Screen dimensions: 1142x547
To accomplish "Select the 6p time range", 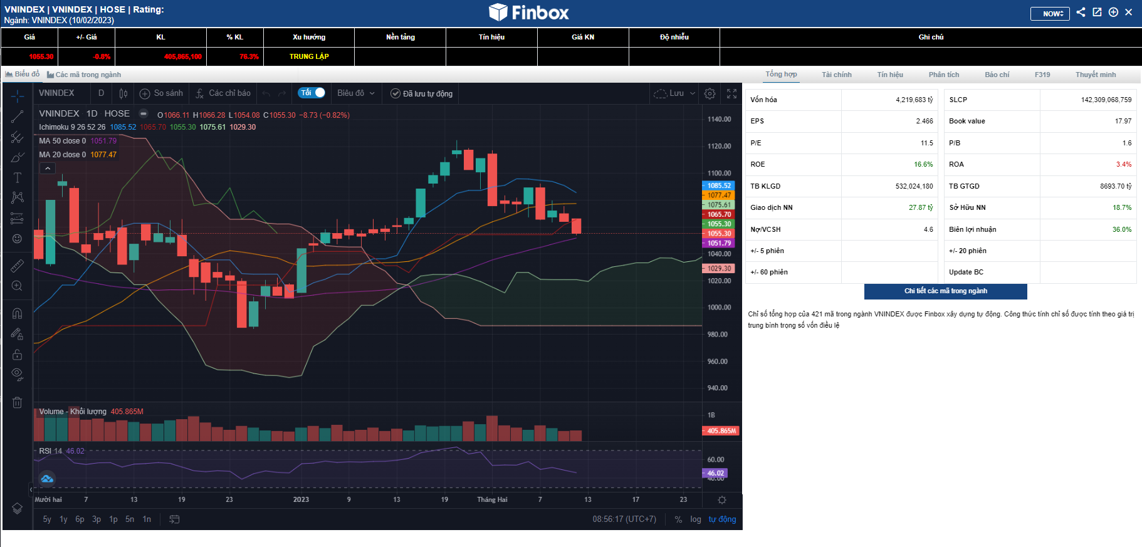I will (80, 519).
